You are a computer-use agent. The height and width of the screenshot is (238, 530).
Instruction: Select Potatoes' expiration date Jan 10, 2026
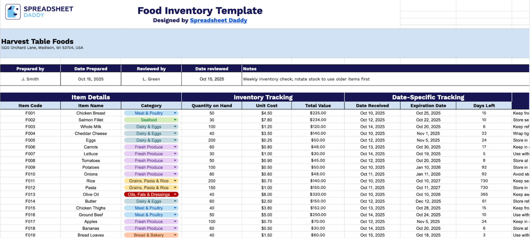(428, 167)
